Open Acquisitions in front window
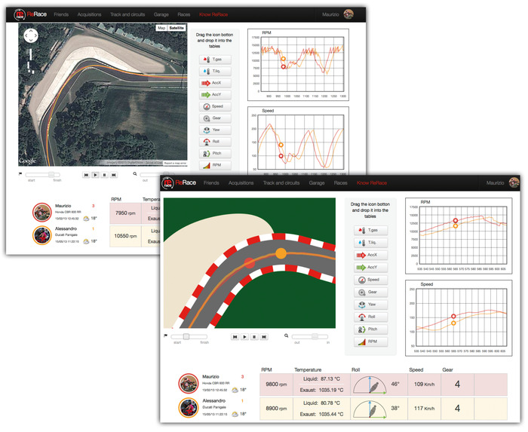Screen dimensions: 528x432 [241, 182]
